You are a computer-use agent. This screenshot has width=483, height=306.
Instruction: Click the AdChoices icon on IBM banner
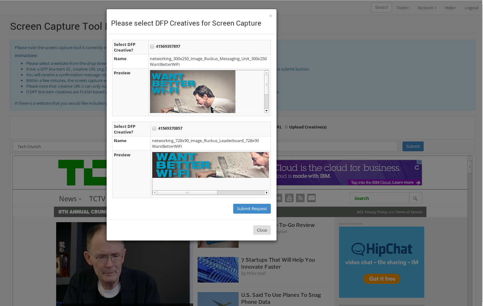click(x=419, y=162)
